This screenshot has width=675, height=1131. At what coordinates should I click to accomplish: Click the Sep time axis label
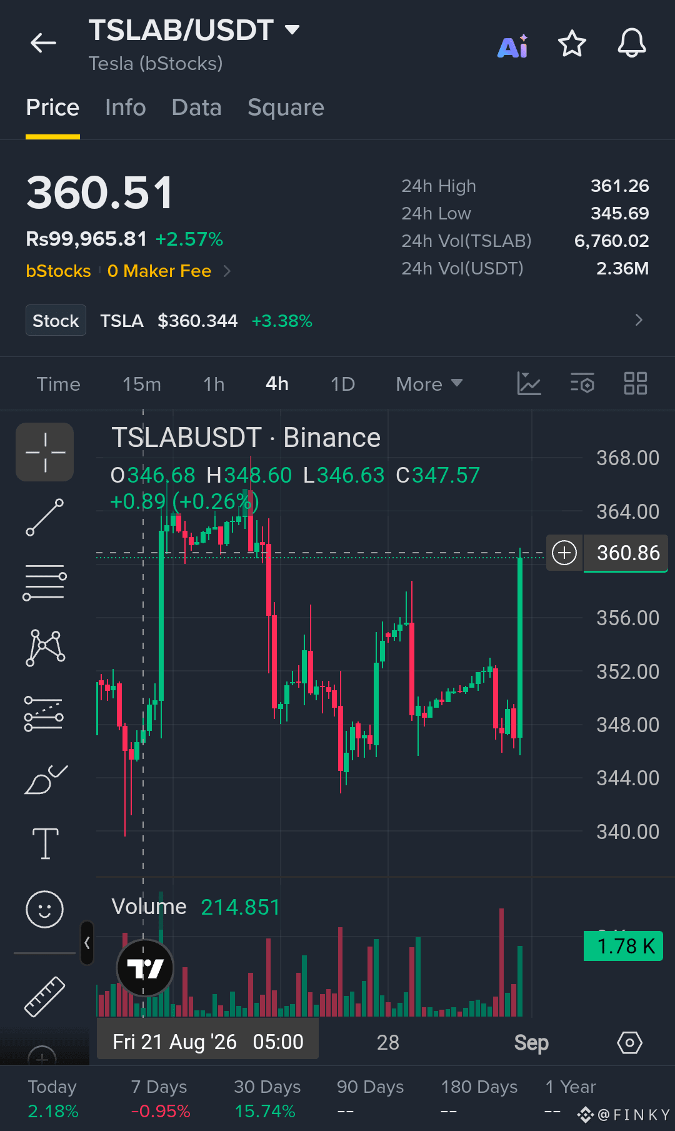click(x=531, y=1042)
